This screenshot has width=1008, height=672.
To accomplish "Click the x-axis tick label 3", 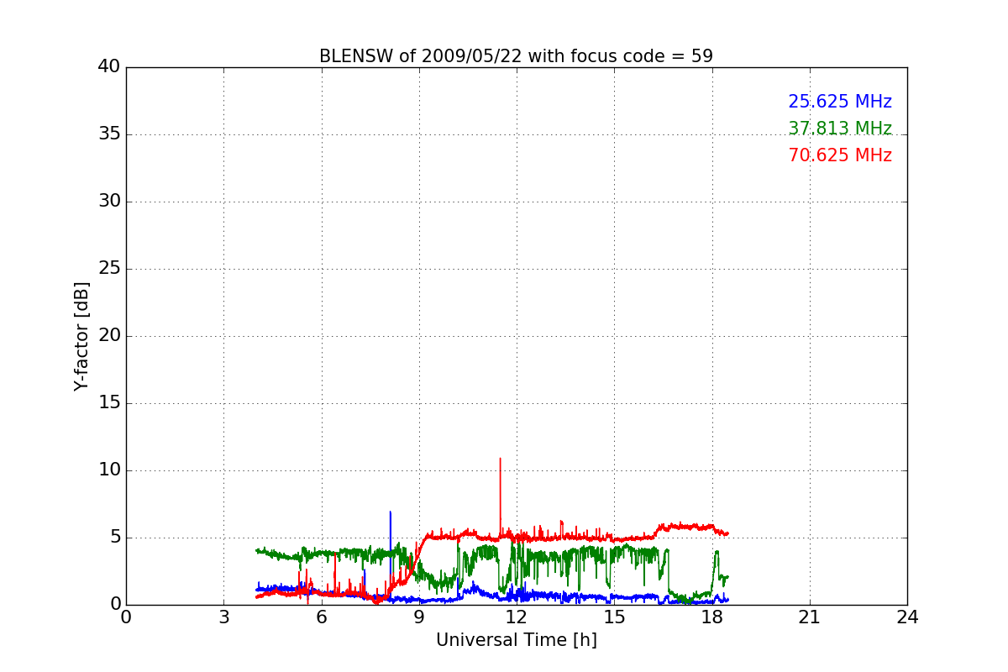I will coord(223,617).
